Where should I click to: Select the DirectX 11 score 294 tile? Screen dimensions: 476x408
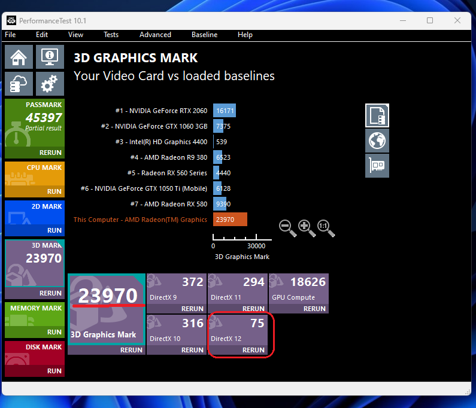[238, 289]
